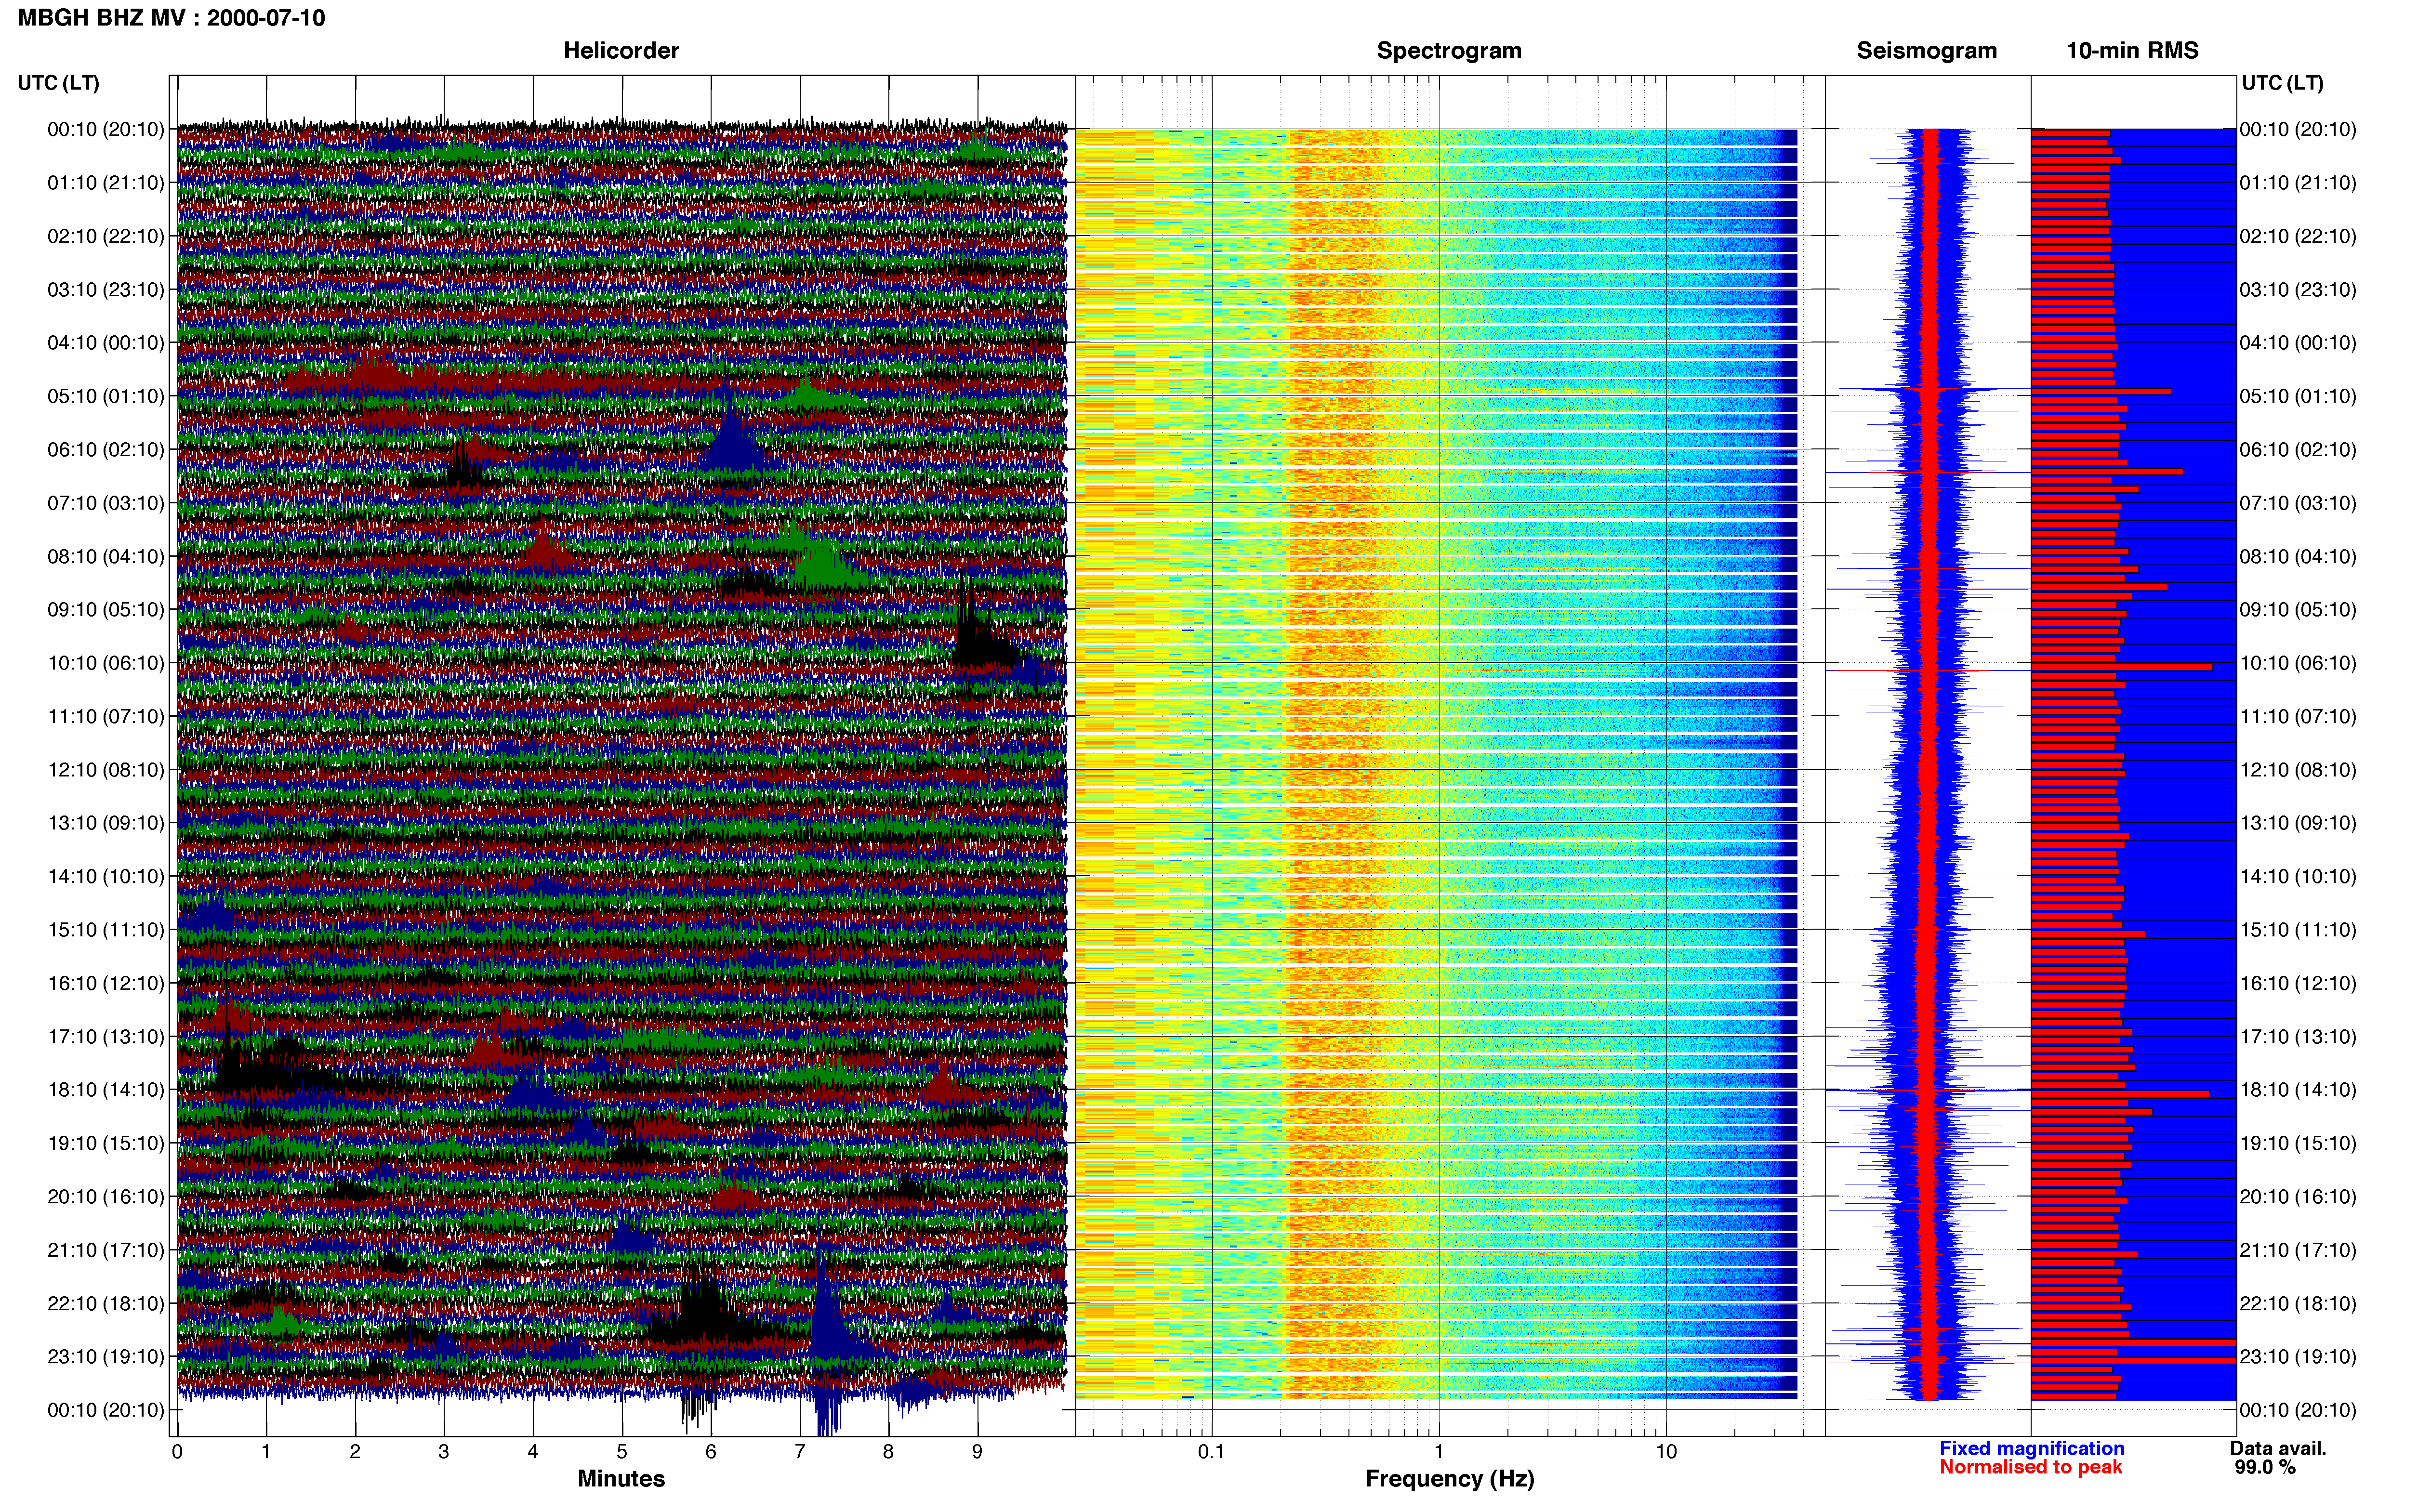The image size is (2418, 1512).
Task: Click "UTC (LT)" label beside the 10-min RMS panel
Action: point(2282,83)
